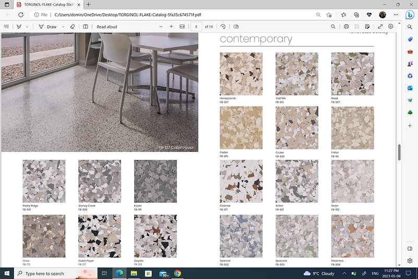The width and height of the screenshot is (418, 279).
Task: Open Microsoft Store from the taskbar
Action: (148, 273)
